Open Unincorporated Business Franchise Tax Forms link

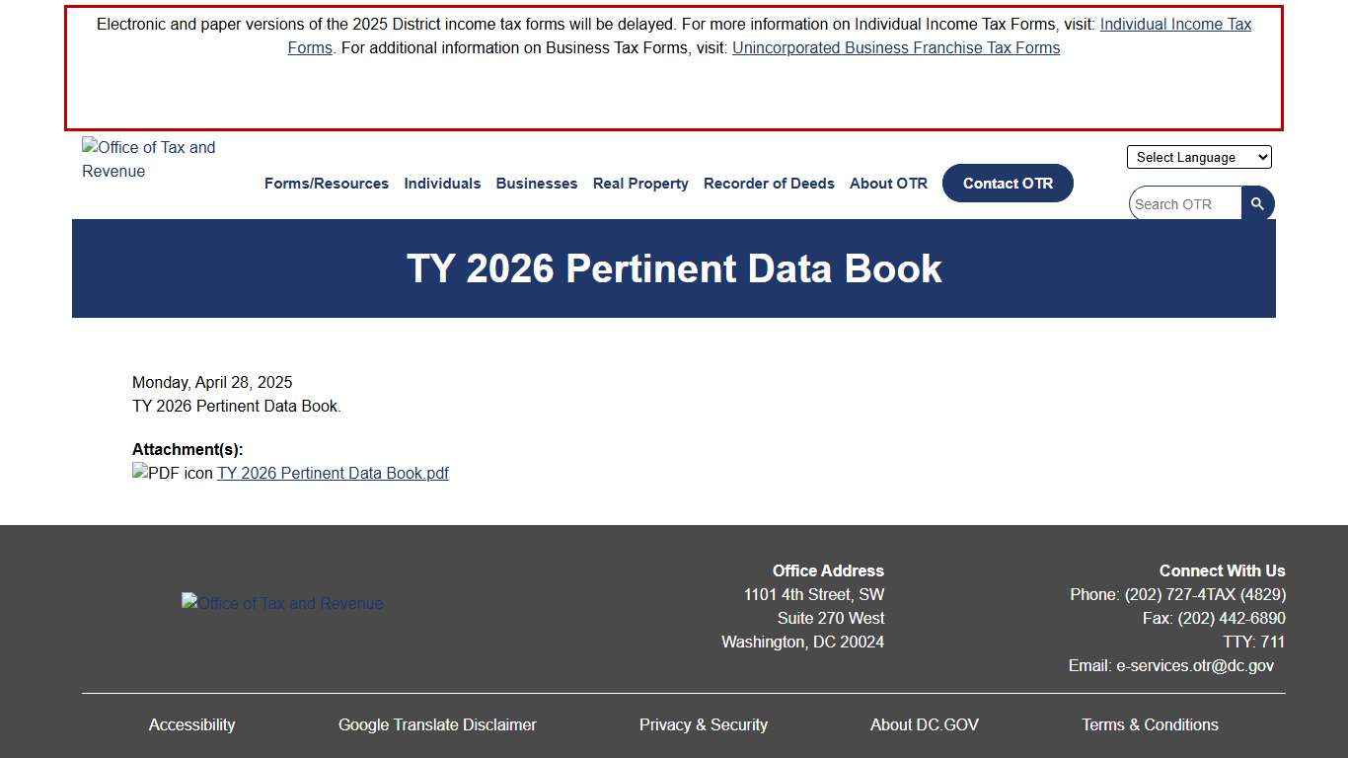coord(895,47)
